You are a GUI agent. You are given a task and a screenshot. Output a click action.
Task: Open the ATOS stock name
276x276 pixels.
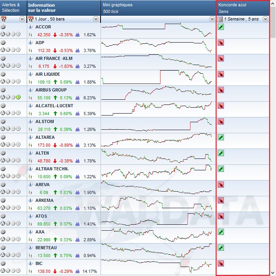point(41,216)
